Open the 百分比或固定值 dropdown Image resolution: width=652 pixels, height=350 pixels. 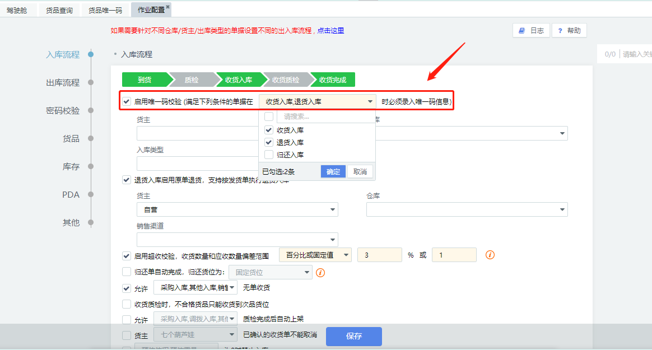pos(315,255)
